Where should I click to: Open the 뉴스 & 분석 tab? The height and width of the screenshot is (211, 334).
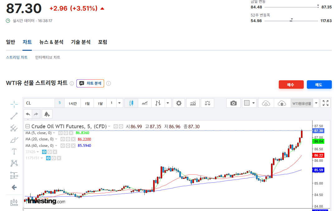coord(51,42)
